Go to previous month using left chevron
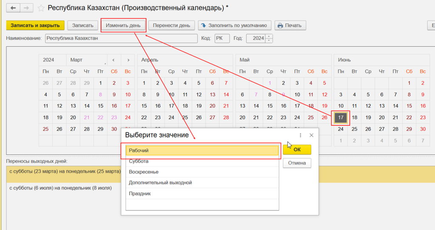This screenshot has height=230, width=435. pos(113,60)
